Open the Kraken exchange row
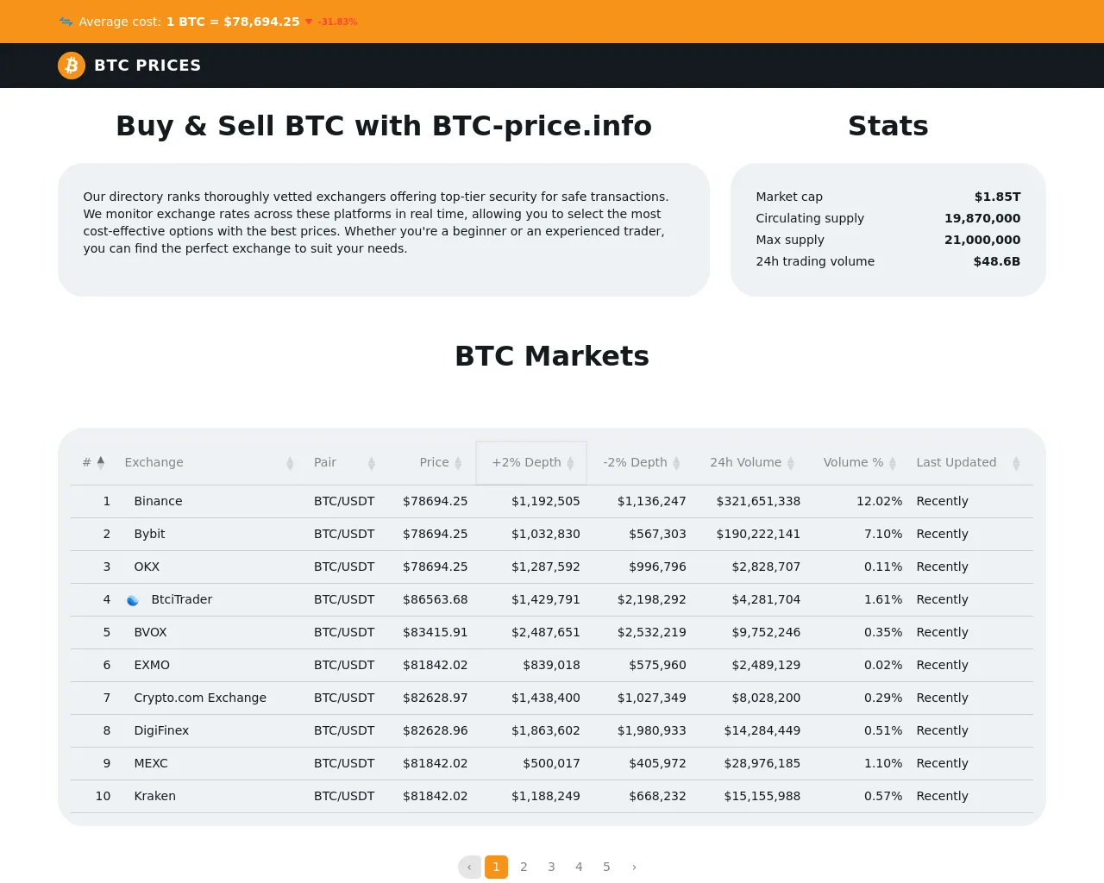1104x883 pixels. click(552, 797)
